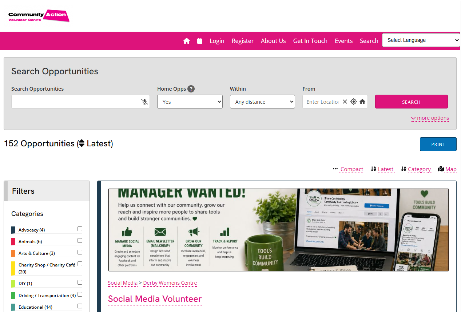This screenshot has width=461, height=312.
Task: Open the About Us menu item
Action: click(273, 41)
